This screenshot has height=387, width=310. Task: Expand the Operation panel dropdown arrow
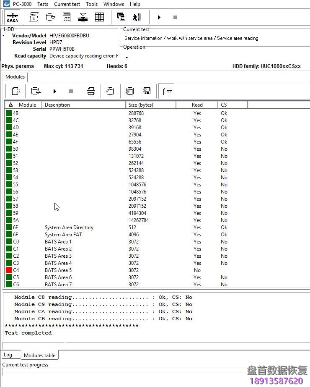(x=127, y=58)
